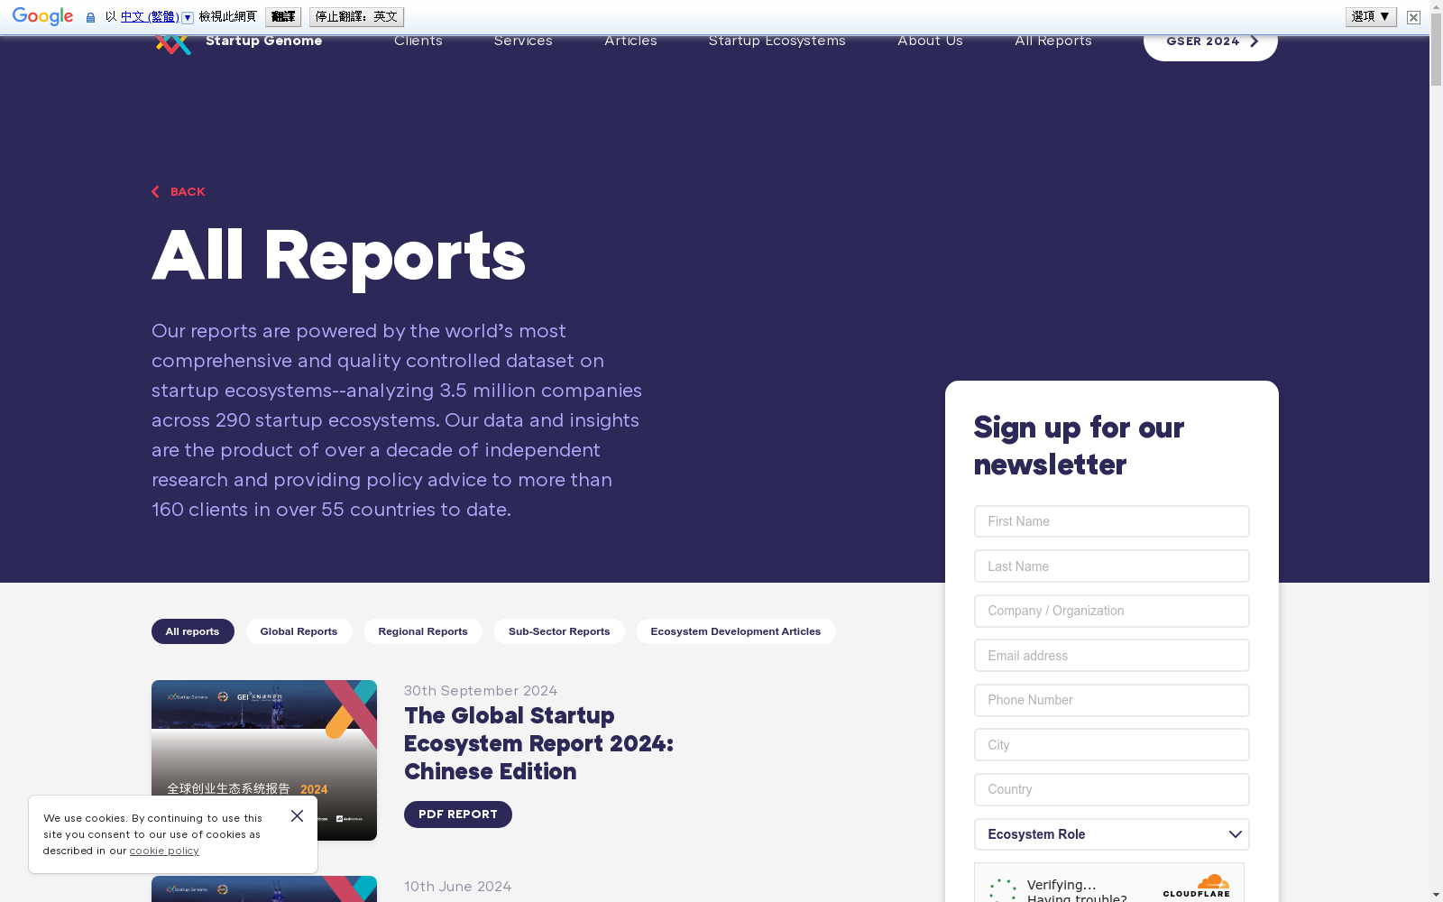The height and width of the screenshot is (902, 1443).
Task: Open the About Us menu
Action: click(930, 41)
